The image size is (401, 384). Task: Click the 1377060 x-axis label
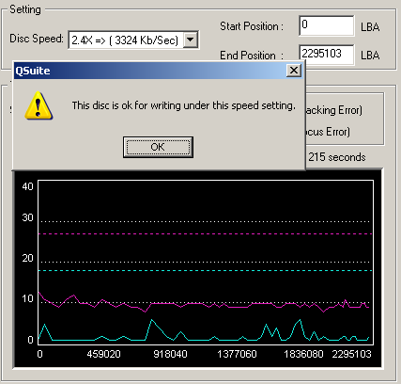[x=237, y=354]
